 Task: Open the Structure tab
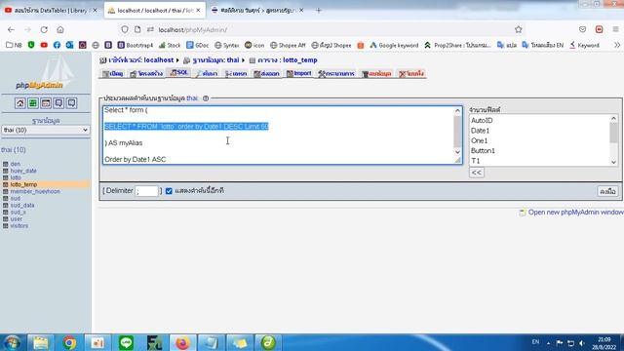tap(146, 74)
